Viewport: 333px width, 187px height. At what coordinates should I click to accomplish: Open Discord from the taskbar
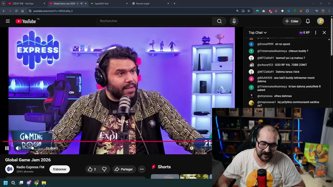point(29,183)
